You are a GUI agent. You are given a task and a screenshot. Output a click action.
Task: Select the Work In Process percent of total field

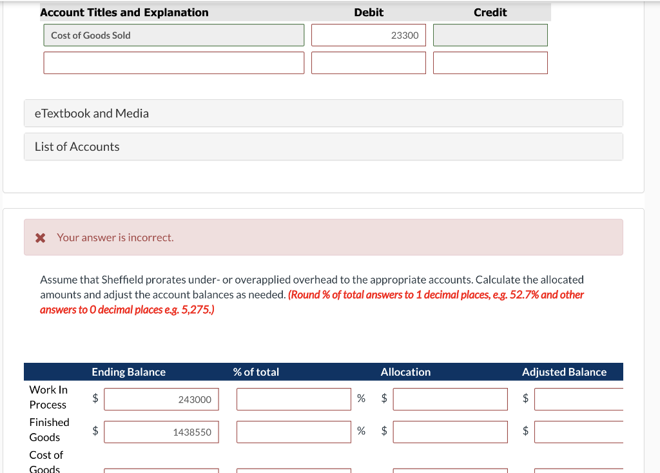[x=293, y=399]
